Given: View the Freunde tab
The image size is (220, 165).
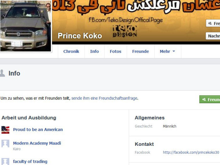Looking at the screenshot, I should 140,51.
